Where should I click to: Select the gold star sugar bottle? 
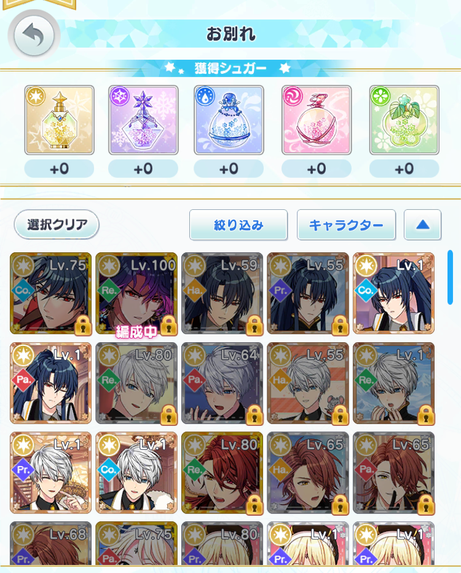tap(59, 120)
